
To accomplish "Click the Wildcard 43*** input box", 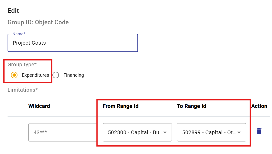I will [x=62, y=132].
